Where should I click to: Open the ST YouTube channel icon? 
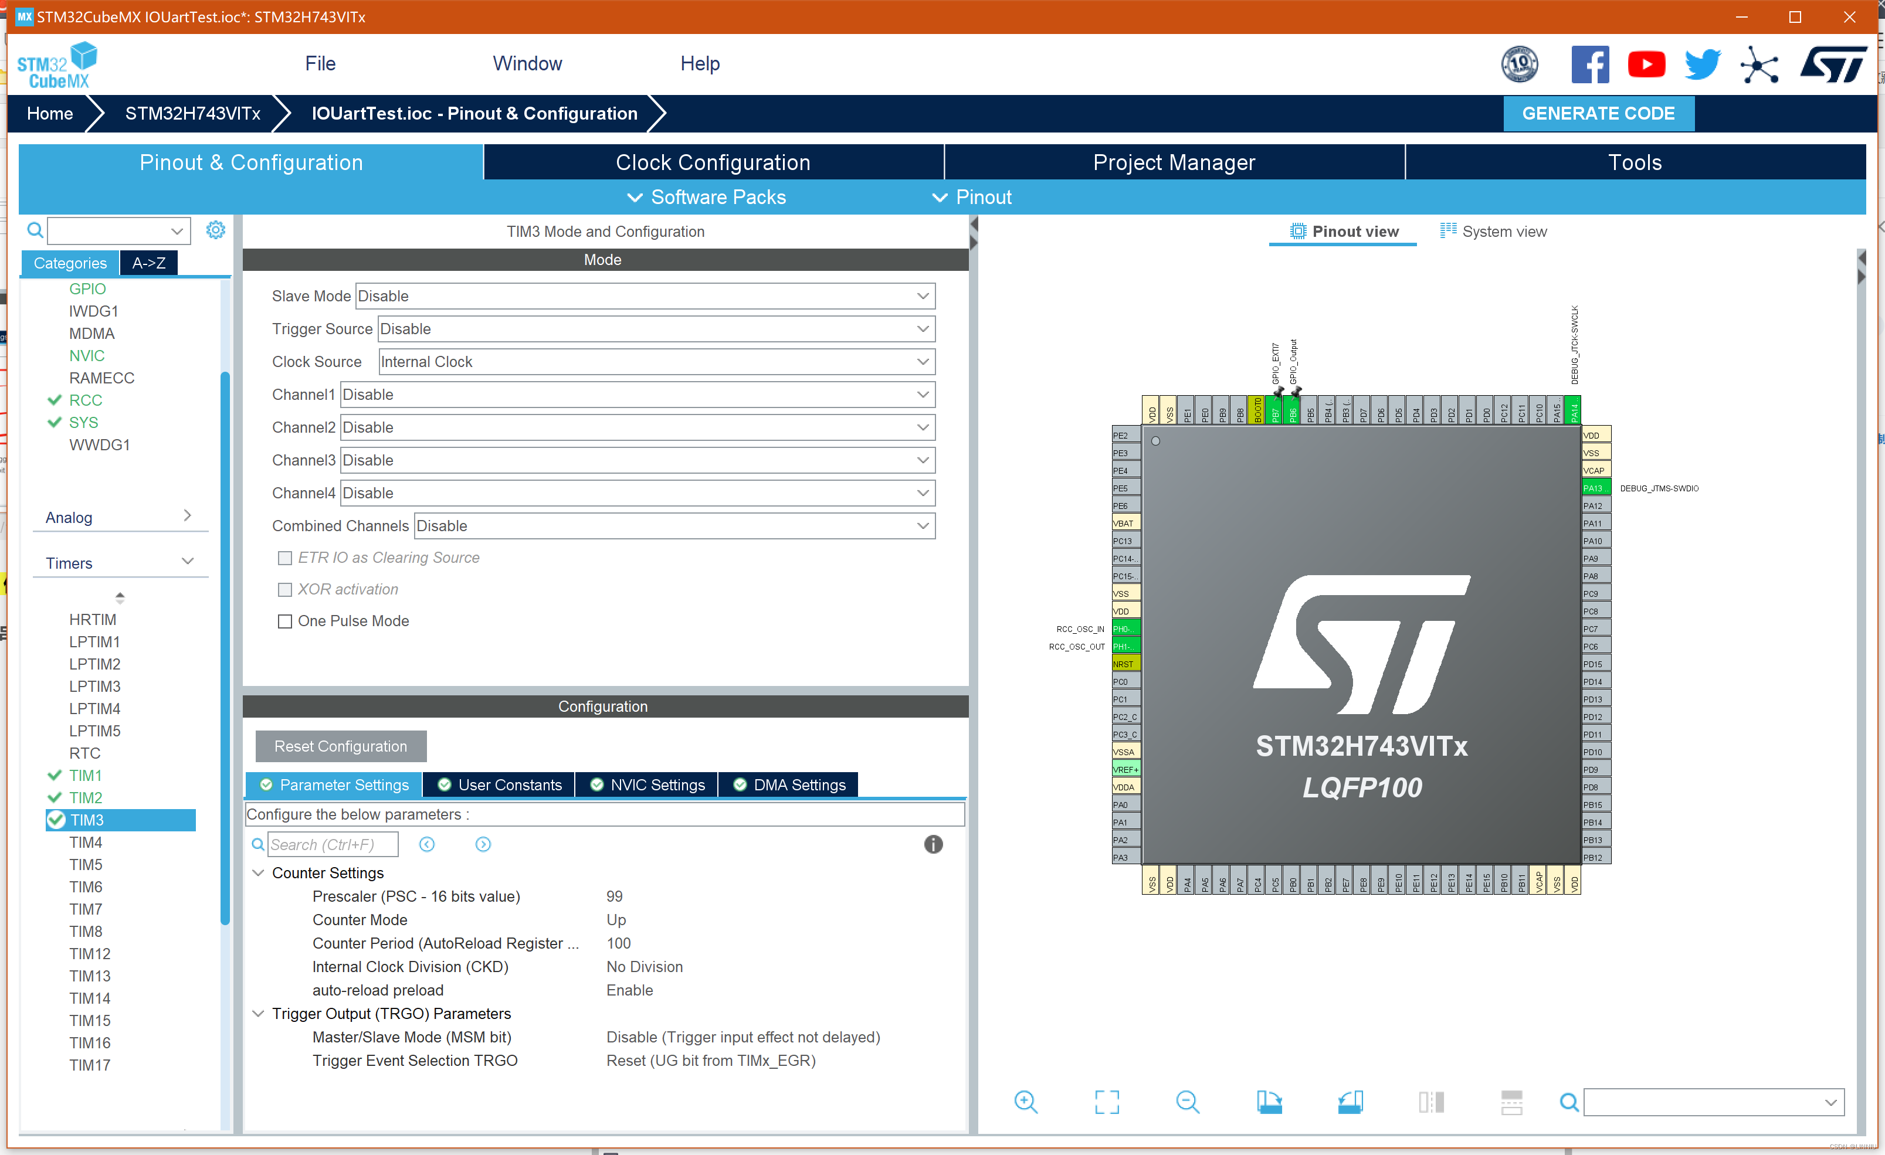pos(1646,64)
